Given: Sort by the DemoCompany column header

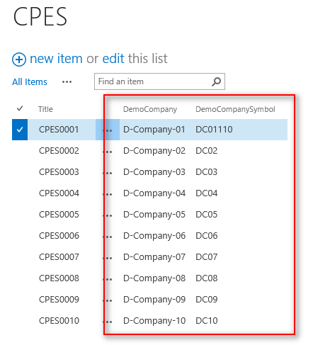Looking at the screenshot, I should pyautogui.click(x=150, y=109).
